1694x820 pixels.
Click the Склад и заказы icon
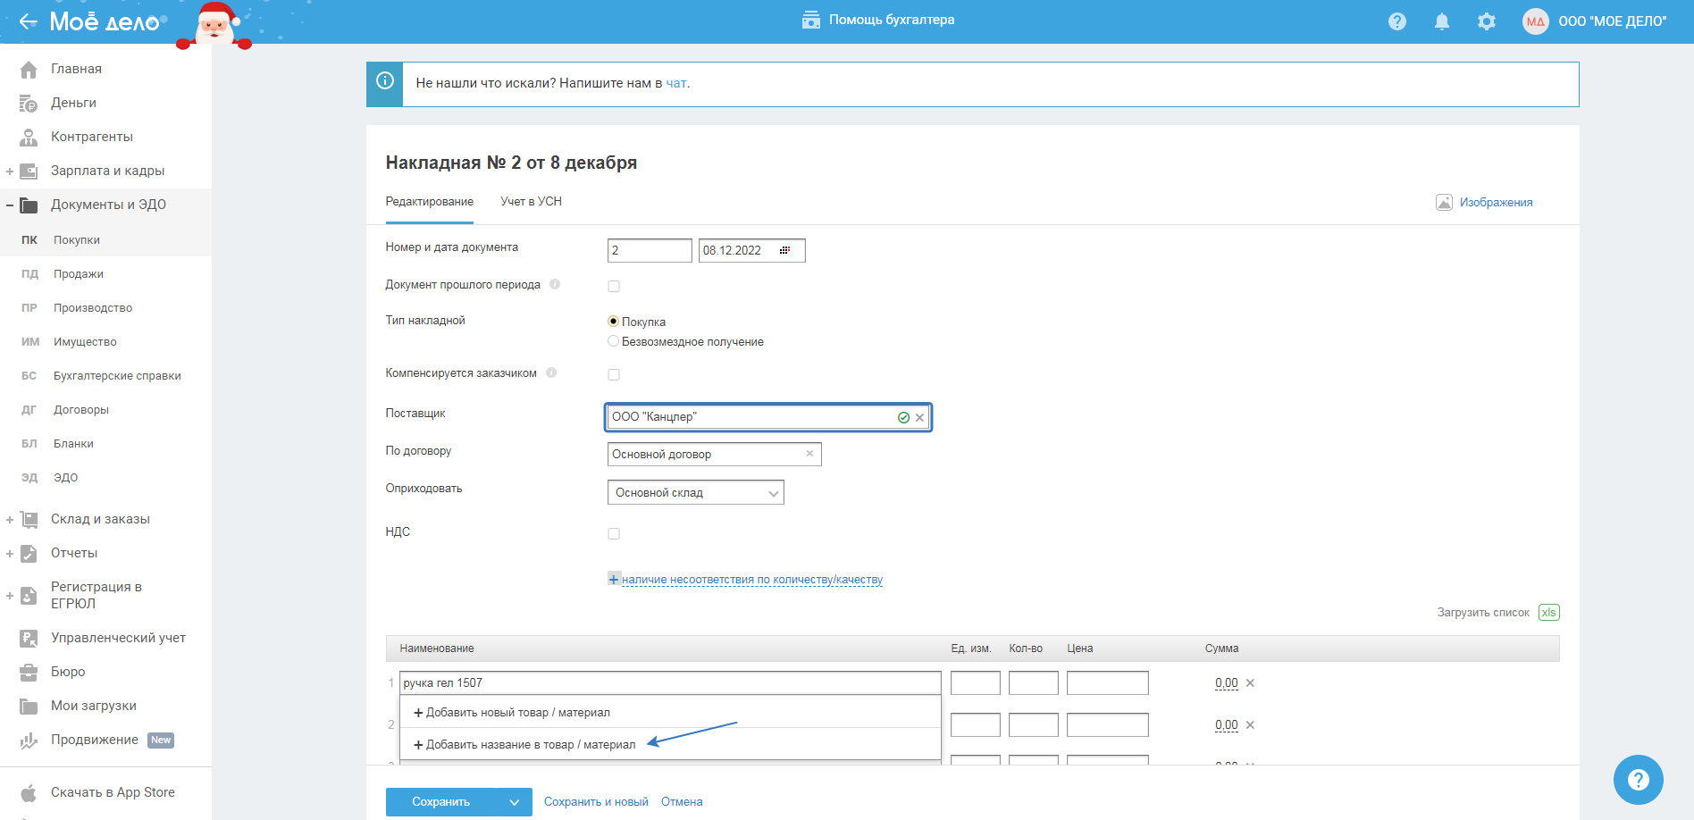[29, 520]
